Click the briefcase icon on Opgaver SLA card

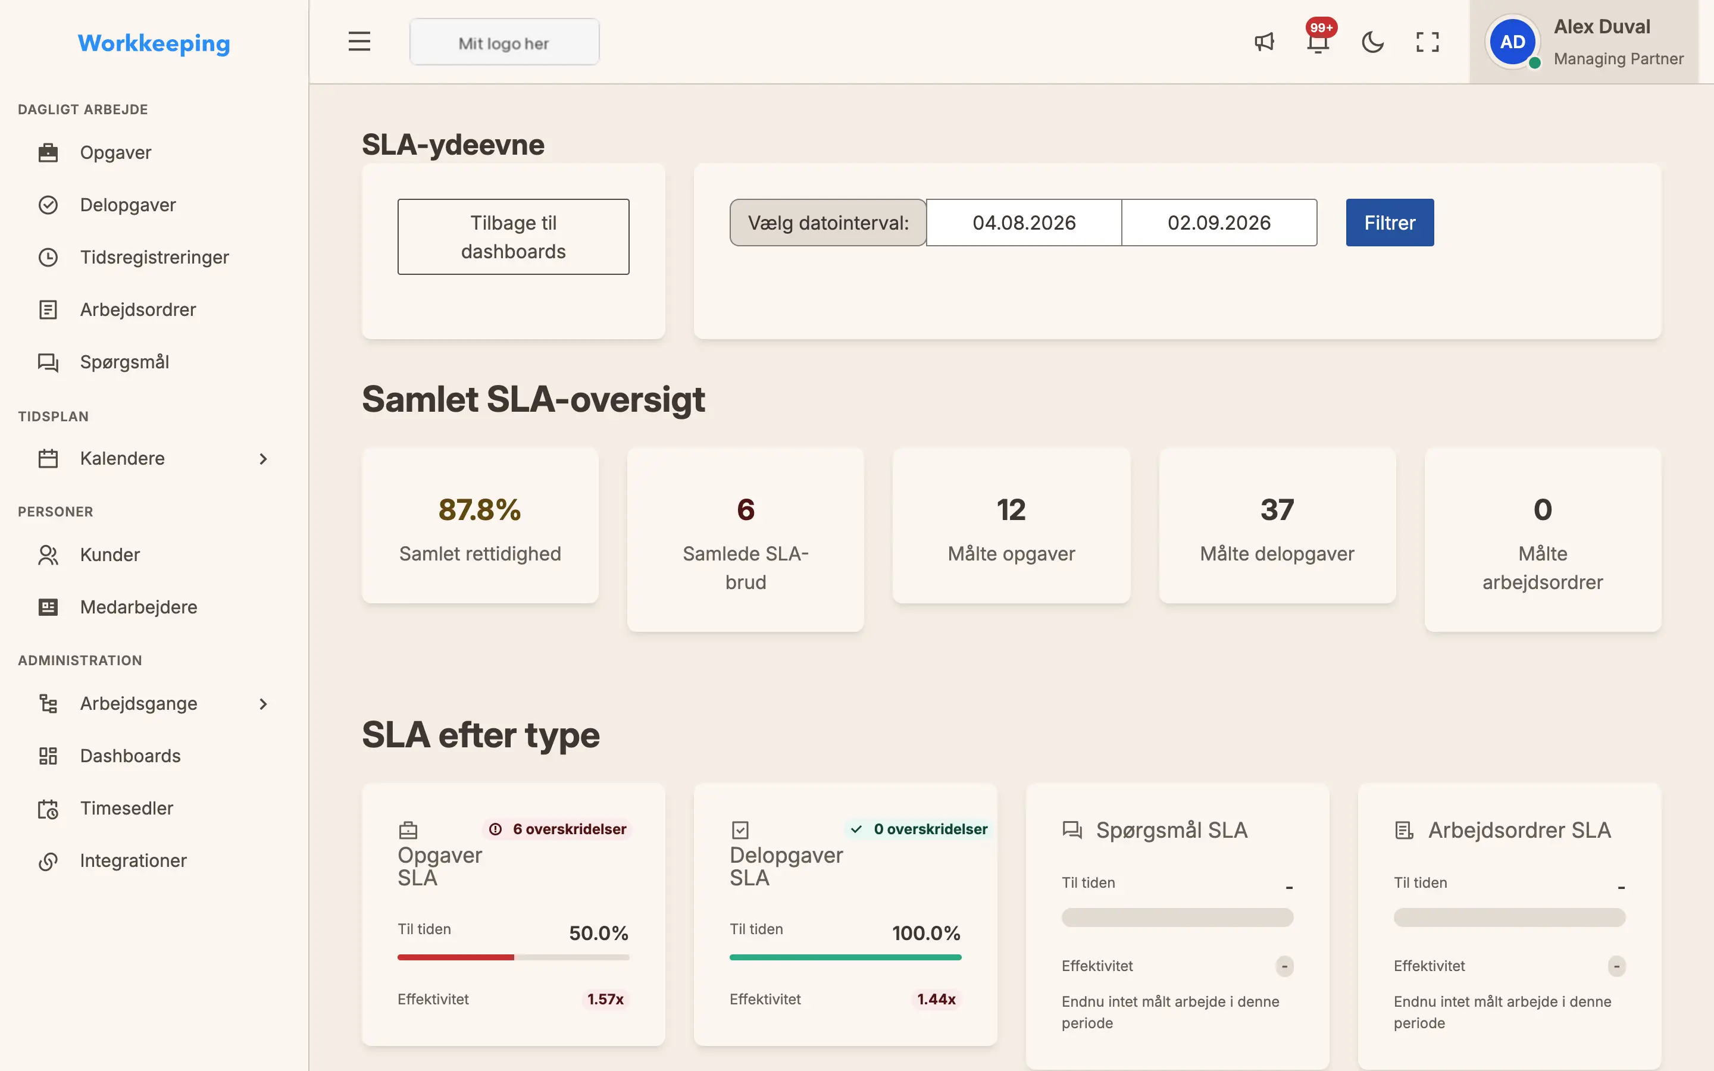(408, 829)
